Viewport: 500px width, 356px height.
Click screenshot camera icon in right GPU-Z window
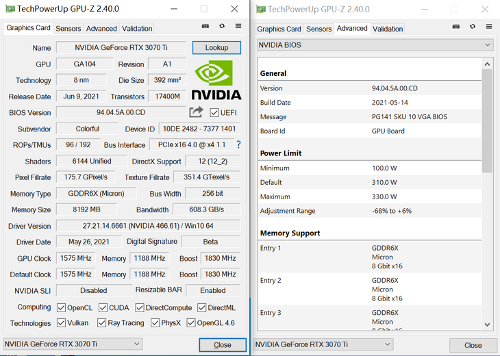tap(456, 27)
